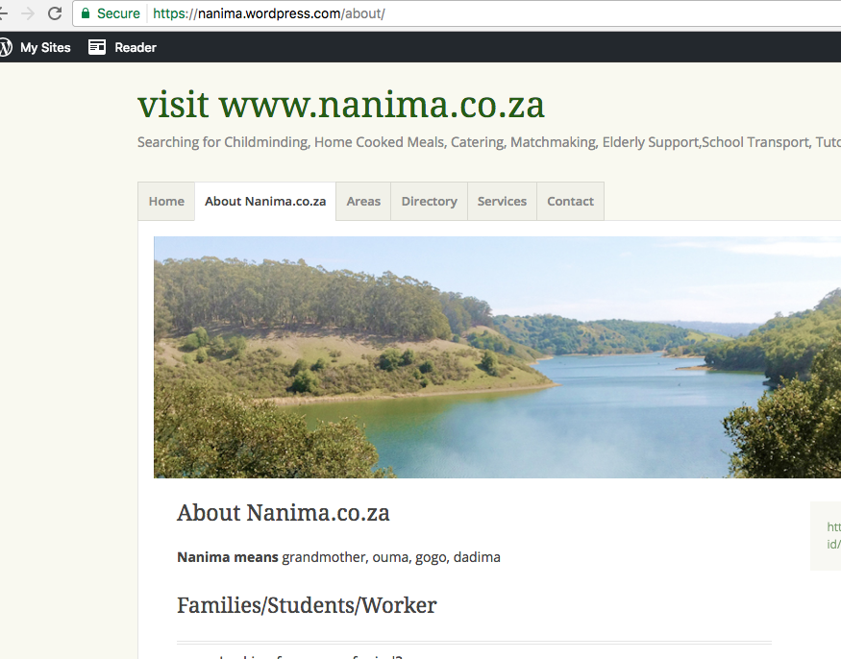
Task: Click the browser back arrow
Action: (x=3, y=13)
